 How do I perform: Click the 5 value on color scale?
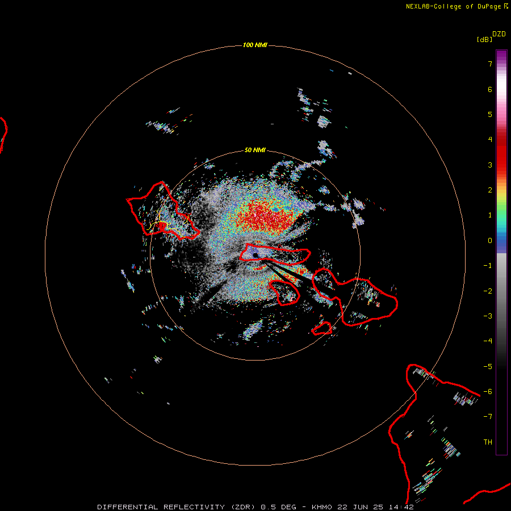coord(490,114)
